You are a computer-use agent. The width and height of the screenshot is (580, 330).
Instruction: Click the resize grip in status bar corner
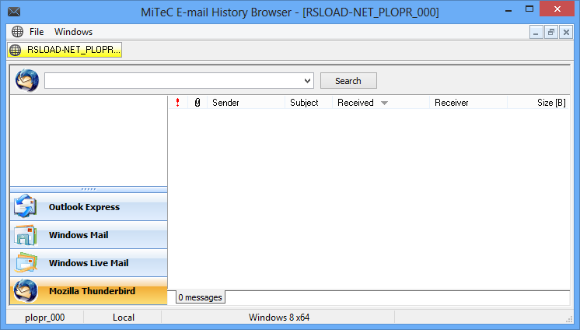(569, 319)
